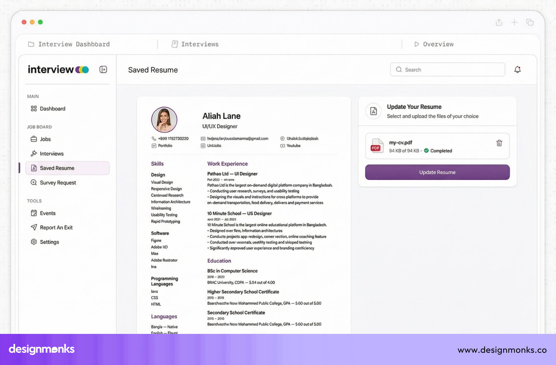Click the new item icon beside interview logo
Image resolution: width=556 pixels, height=365 pixels.
click(x=103, y=69)
